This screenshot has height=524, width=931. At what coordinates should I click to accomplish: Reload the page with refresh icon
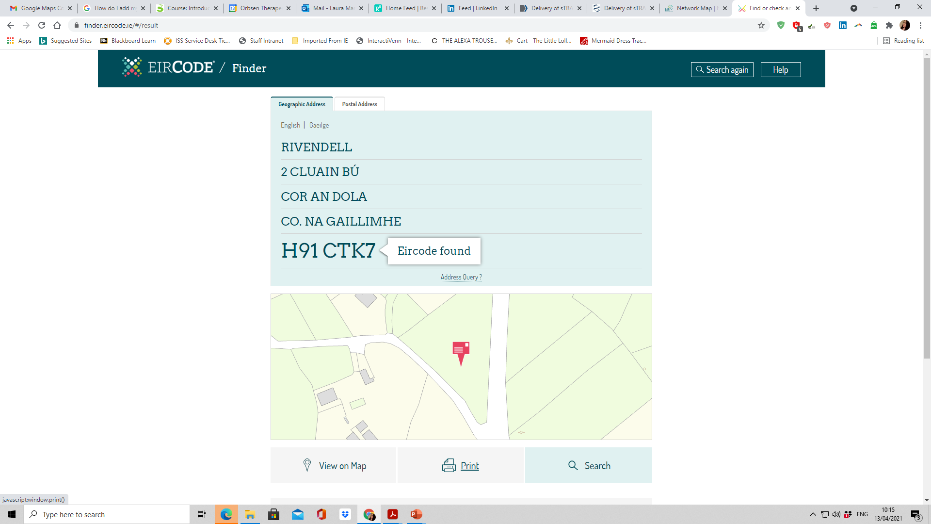(x=42, y=25)
